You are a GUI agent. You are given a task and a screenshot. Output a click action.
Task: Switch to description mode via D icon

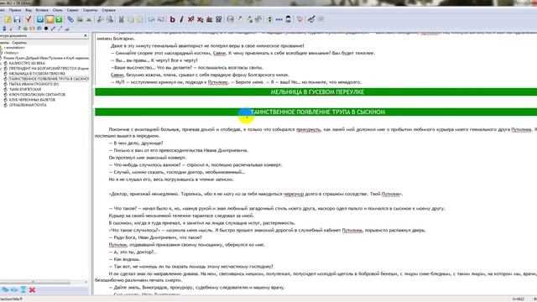coord(40,19)
